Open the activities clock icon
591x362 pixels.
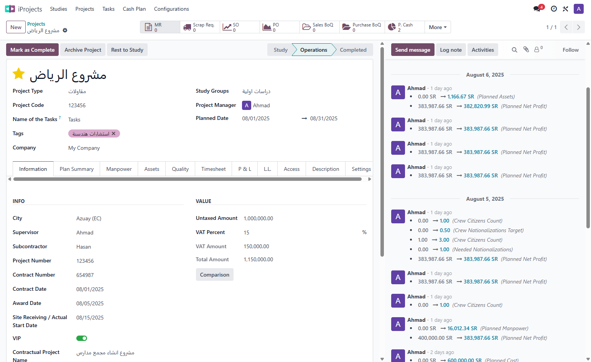[x=554, y=9]
